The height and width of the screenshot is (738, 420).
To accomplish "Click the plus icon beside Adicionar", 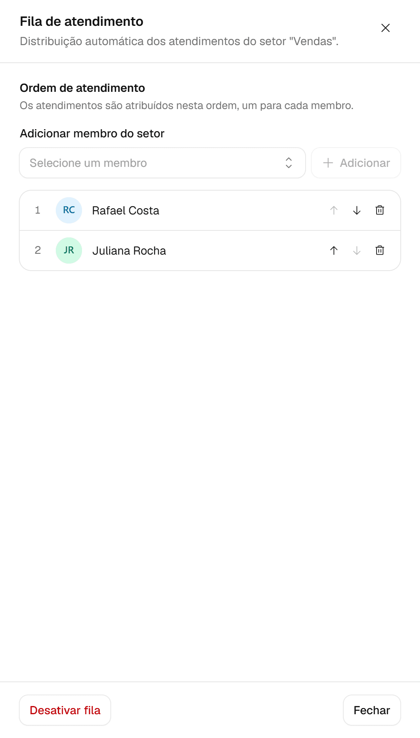I will pyautogui.click(x=328, y=163).
